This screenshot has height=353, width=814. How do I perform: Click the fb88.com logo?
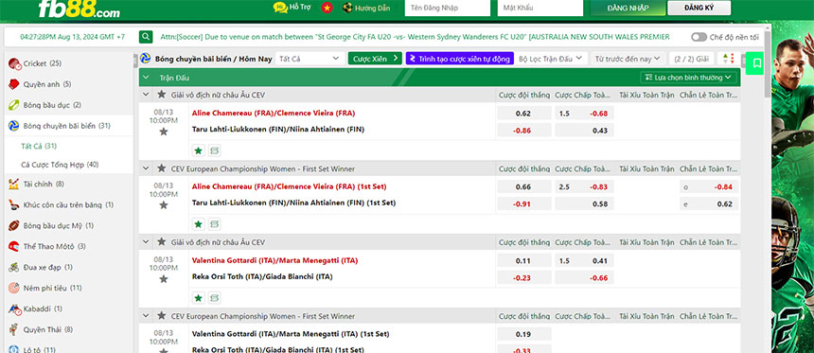coord(79,9)
